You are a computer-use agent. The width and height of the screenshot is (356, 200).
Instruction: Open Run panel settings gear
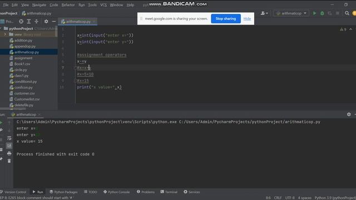(x=349, y=114)
